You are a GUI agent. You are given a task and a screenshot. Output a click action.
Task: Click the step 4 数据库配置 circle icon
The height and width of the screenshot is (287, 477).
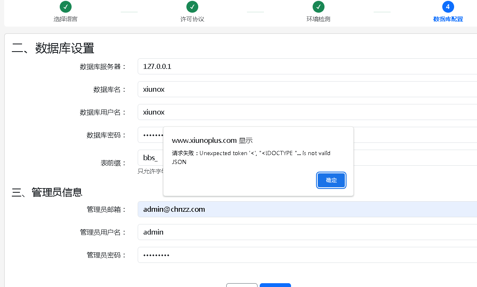[x=448, y=7]
